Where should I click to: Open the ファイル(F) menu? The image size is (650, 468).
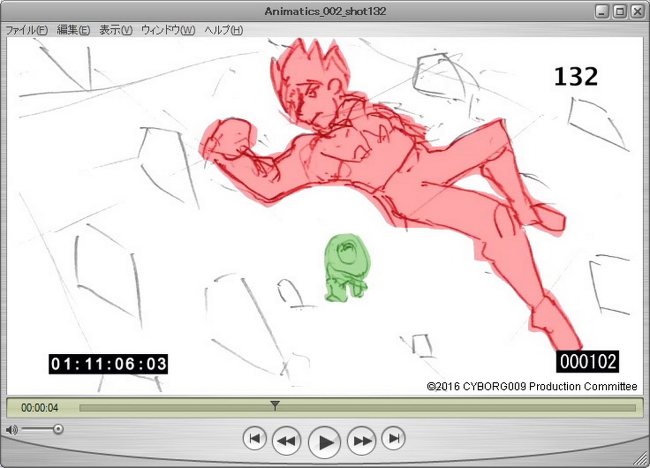click(26, 30)
